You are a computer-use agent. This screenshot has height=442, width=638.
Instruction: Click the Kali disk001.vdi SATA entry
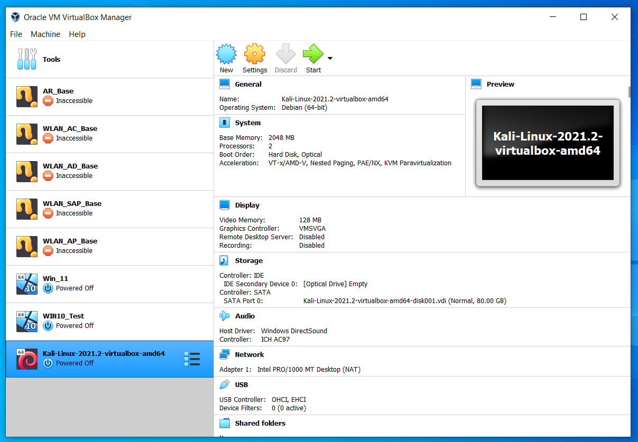[405, 300]
